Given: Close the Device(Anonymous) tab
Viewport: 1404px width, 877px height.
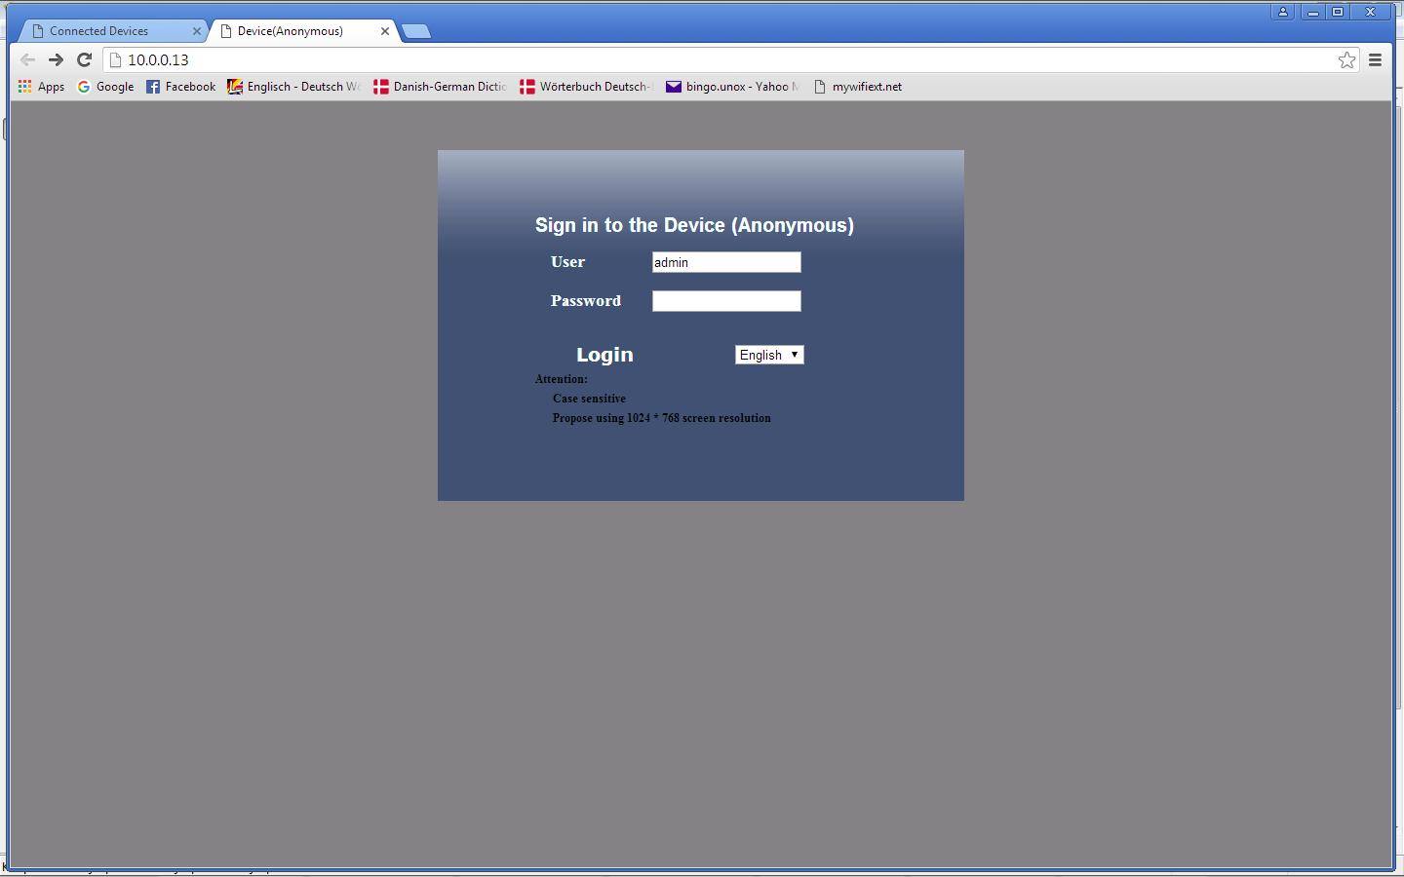Looking at the screenshot, I should (x=384, y=31).
